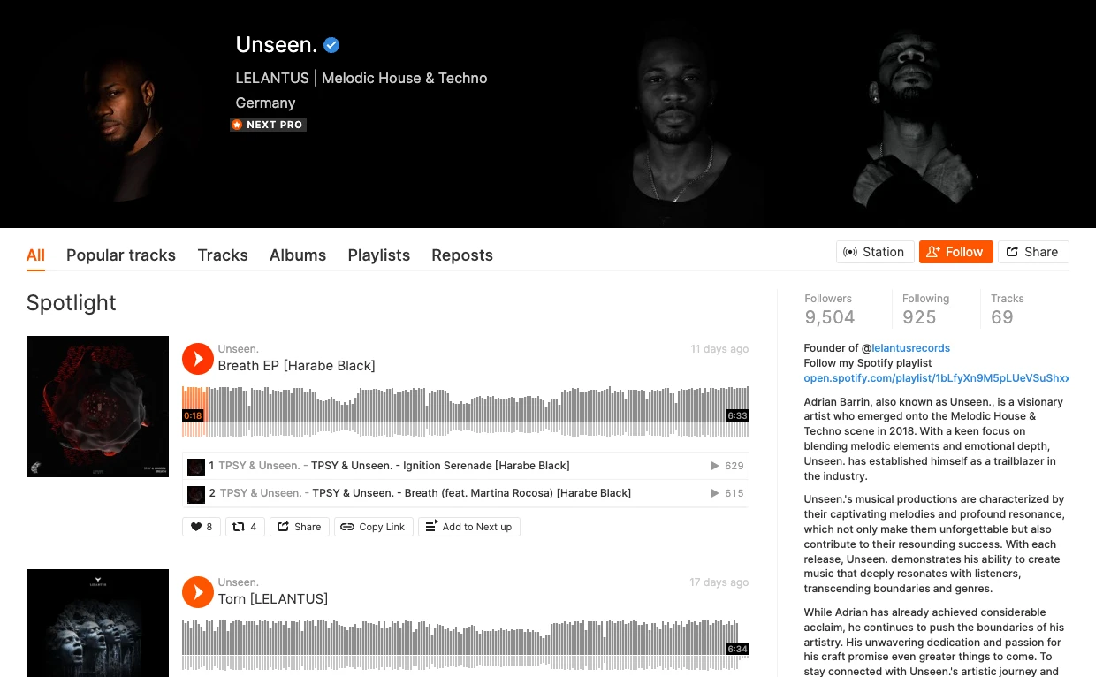1103x677 pixels.
Task: Open the Breath EP cover artwork
Action: (x=98, y=407)
